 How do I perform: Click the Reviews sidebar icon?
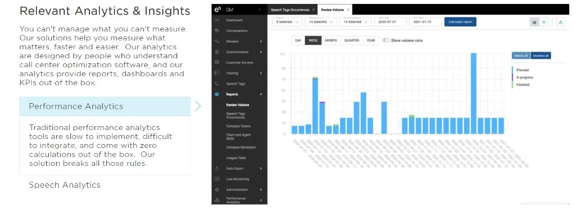click(217, 41)
